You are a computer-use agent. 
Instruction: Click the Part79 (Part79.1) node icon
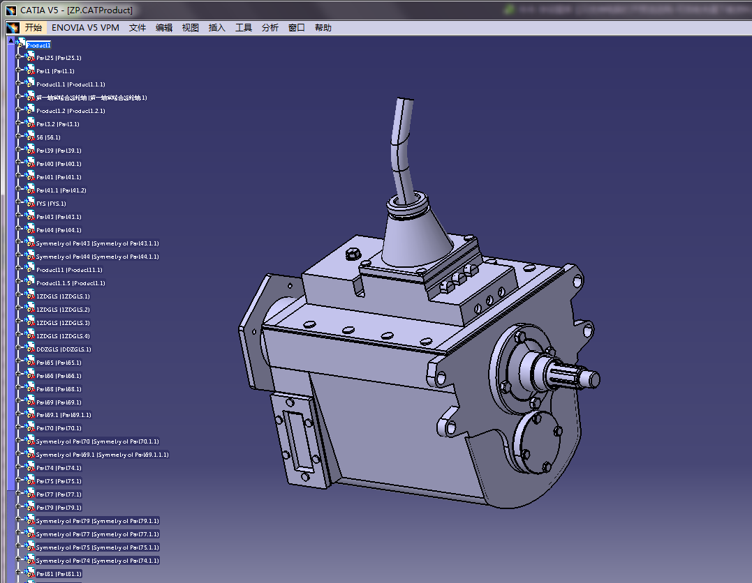(30, 507)
